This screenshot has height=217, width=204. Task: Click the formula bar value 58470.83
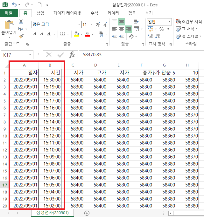coord(92,55)
